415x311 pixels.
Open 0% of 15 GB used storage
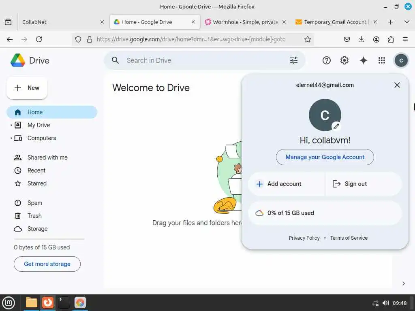coord(325,213)
